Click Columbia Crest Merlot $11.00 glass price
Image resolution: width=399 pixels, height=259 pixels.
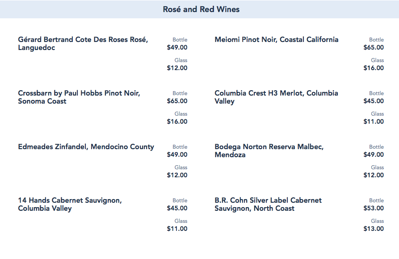pyautogui.click(x=374, y=121)
